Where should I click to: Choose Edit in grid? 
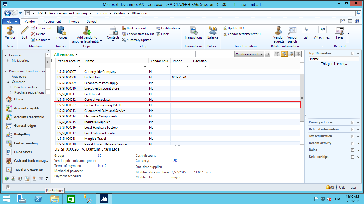(x=41, y=28)
